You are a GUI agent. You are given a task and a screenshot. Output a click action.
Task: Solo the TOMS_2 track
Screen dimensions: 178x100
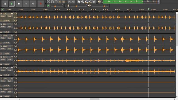10,92
